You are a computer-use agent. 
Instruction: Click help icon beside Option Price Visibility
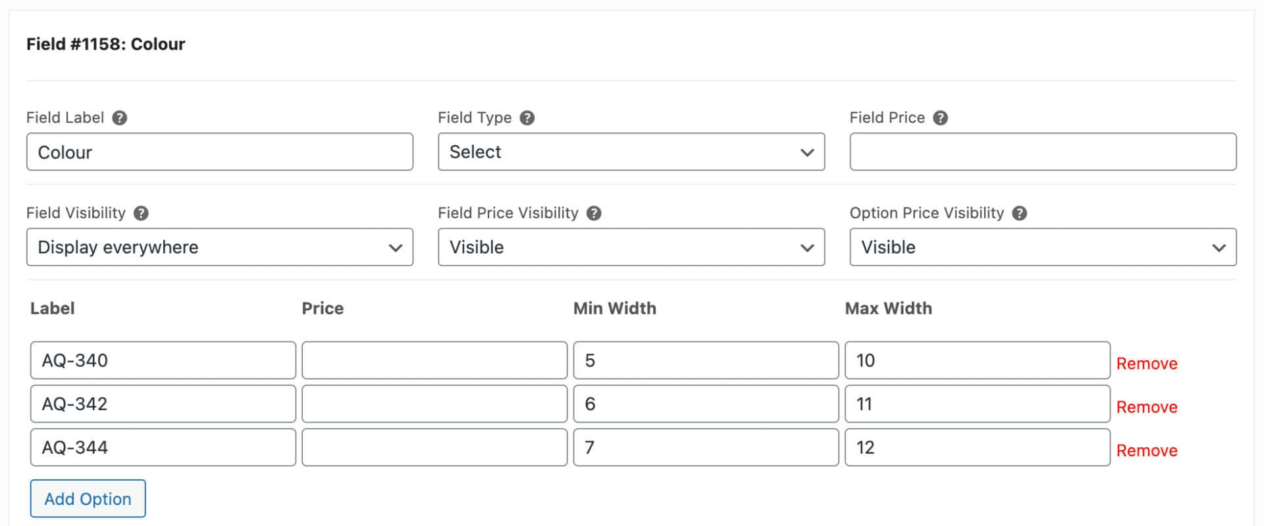click(1019, 213)
